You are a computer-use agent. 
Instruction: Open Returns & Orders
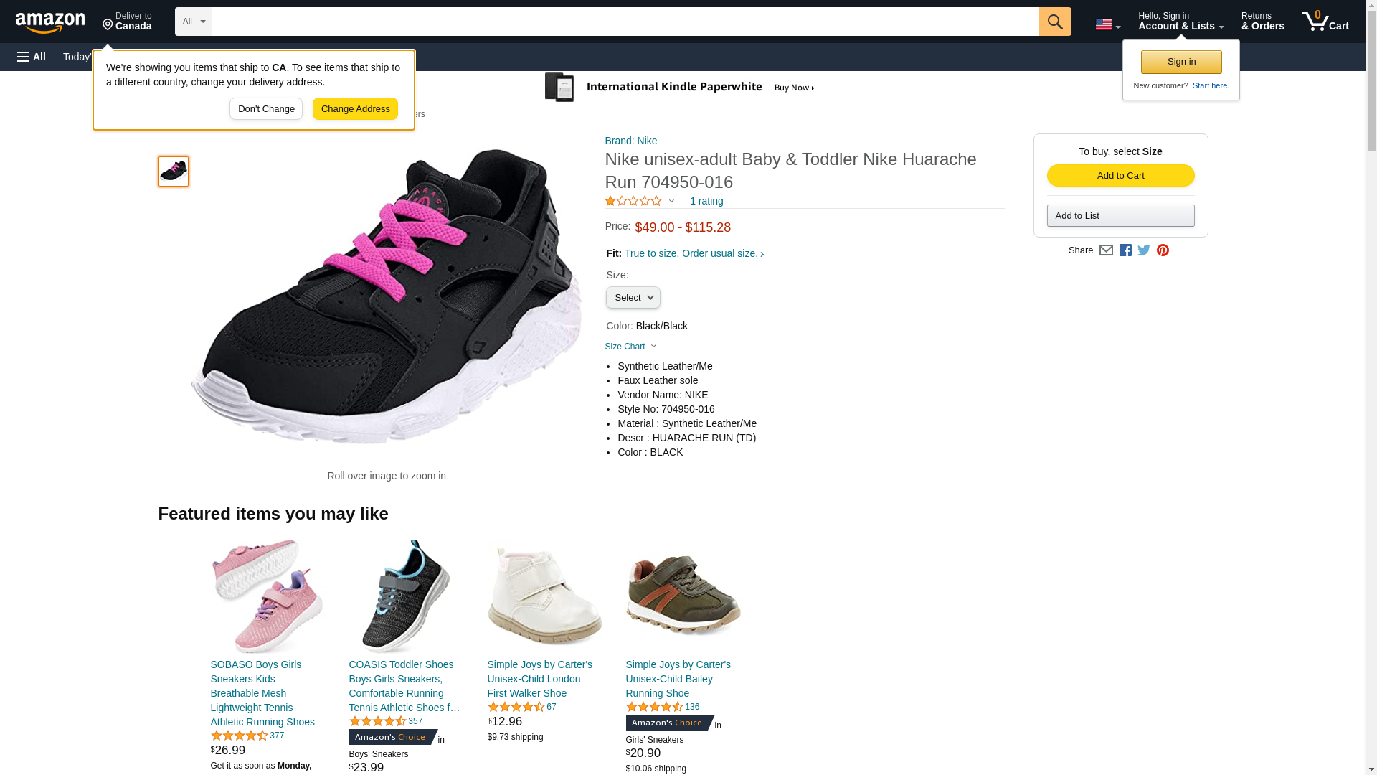1262,22
